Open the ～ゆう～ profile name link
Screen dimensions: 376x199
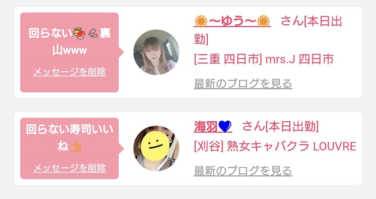[x=232, y=21]
